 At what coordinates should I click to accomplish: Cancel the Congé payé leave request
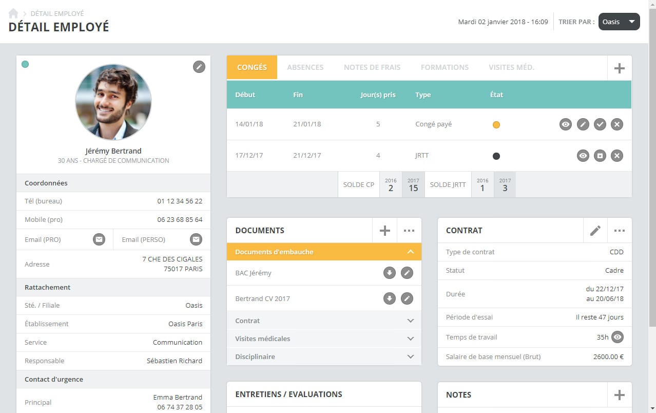click(x=617, y=124)
